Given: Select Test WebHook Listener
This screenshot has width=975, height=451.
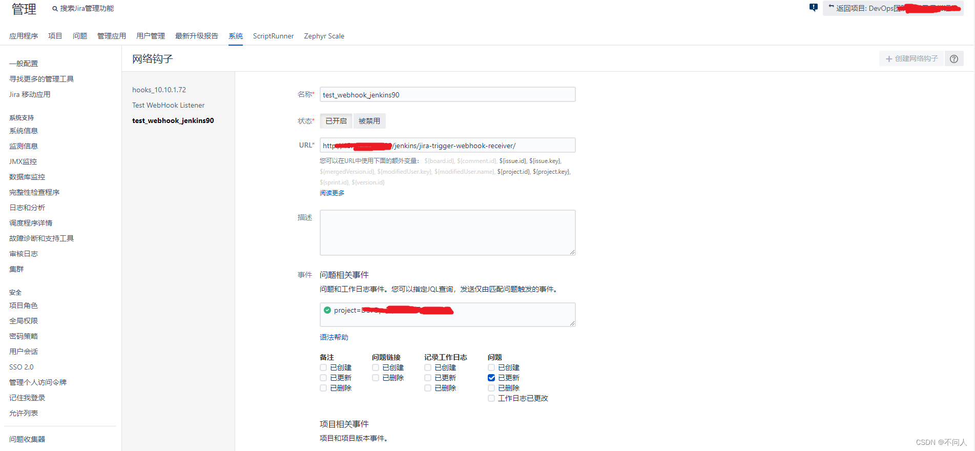Looking at the screenshot, I should click(x=169, y=105).
